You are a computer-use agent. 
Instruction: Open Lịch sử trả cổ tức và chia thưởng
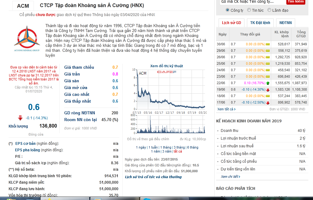point(153,177)
